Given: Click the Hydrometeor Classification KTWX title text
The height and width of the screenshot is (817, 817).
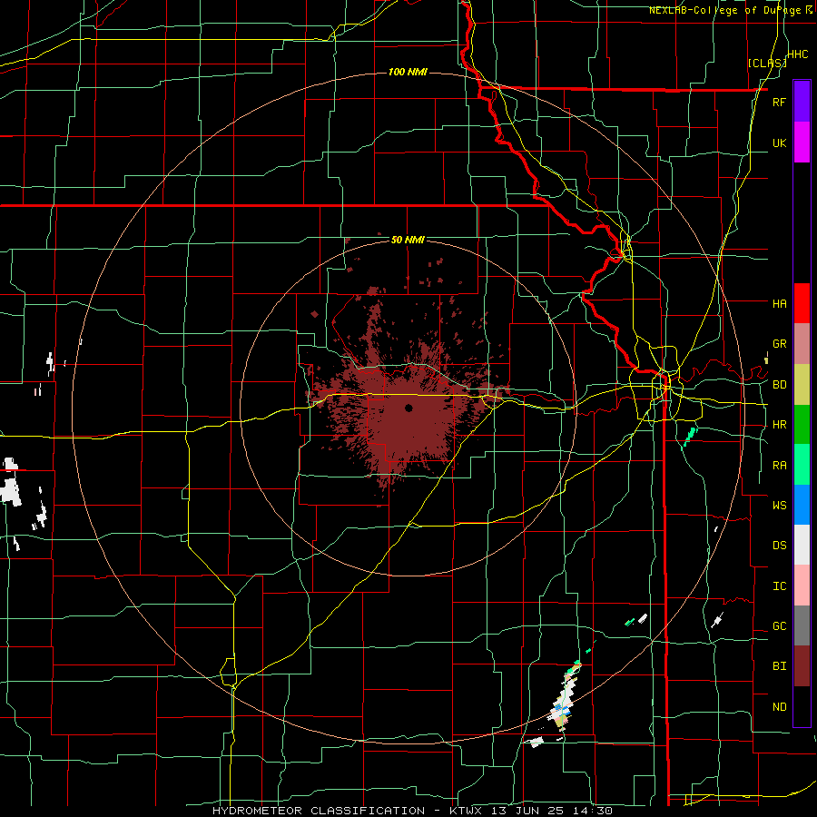Looking at the screenshot, I should 412,811.
